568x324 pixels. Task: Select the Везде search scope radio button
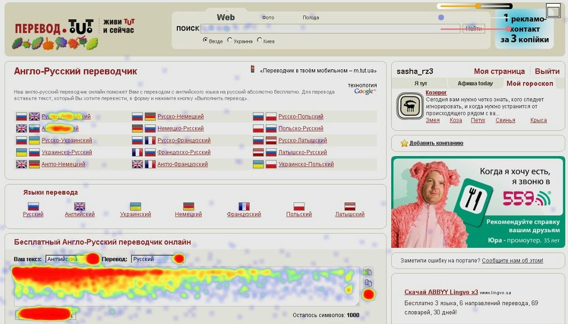tap(205, 40)
